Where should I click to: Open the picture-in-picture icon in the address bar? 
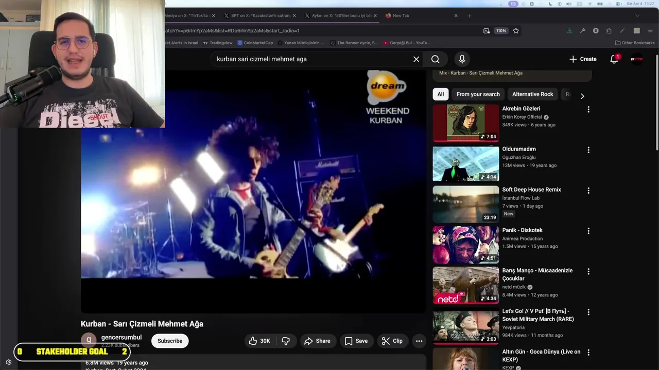(x=487, y=31)
